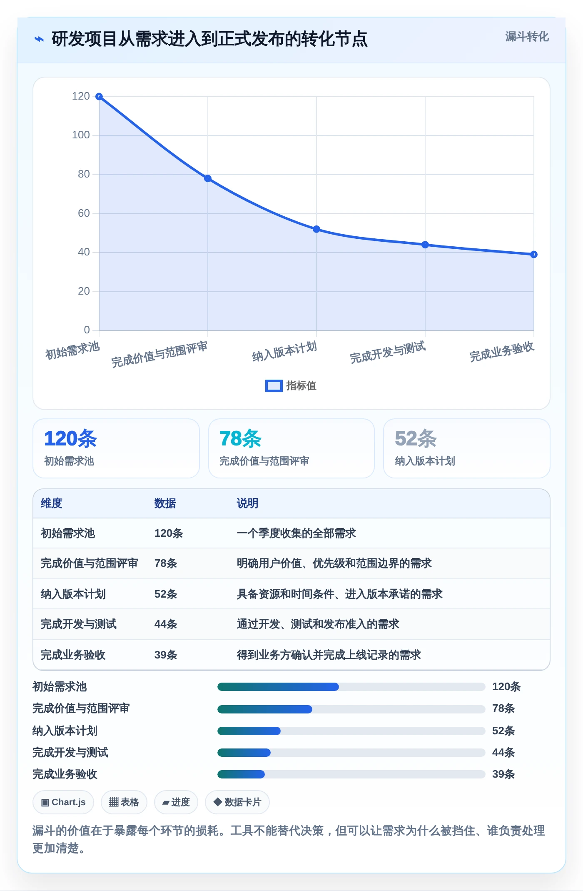Click the 120条 progress value label
583x891 pixels.
(x=506, y=687)
